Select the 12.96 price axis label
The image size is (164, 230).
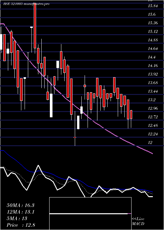click(x=153, y=108)
